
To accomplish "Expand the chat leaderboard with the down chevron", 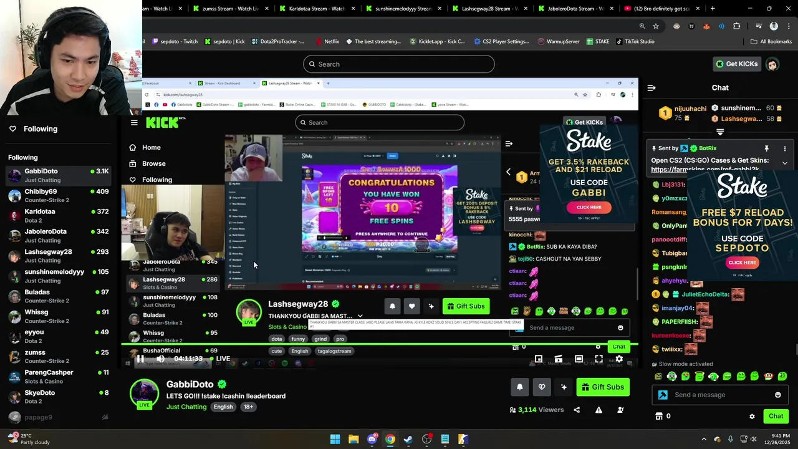I will click(x=720, y=132).
